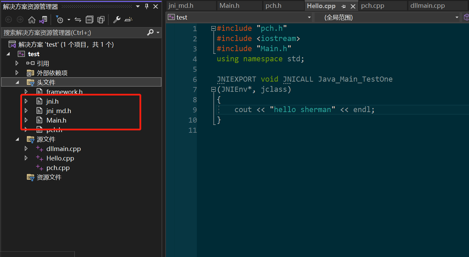This screenshot has height=257, width=469.
Task: Collapse all nodes in Solution Explorer
Action: [89, 20]
